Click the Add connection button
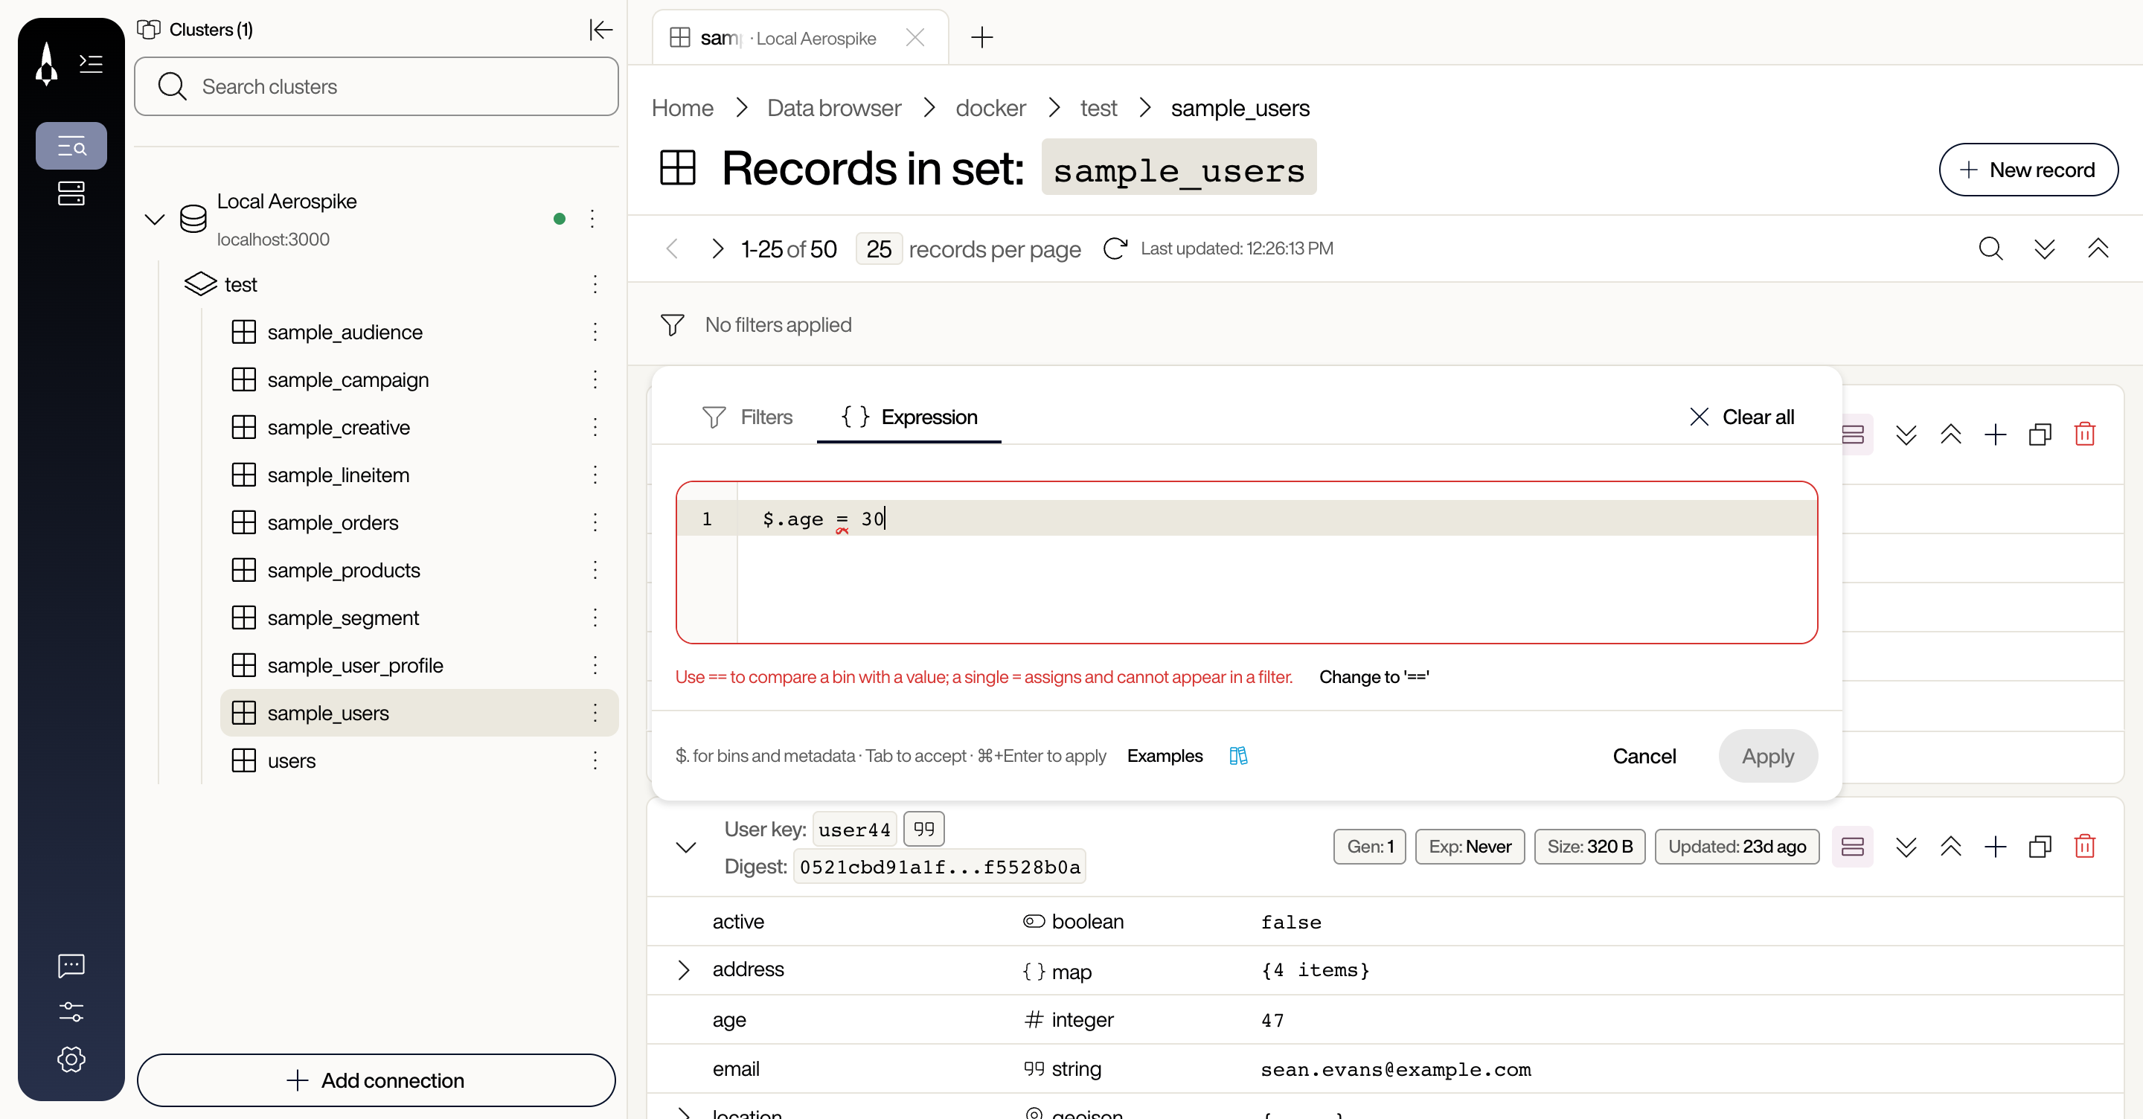The height and width of the screenshot is (1119, 2143). [376, 1080]
